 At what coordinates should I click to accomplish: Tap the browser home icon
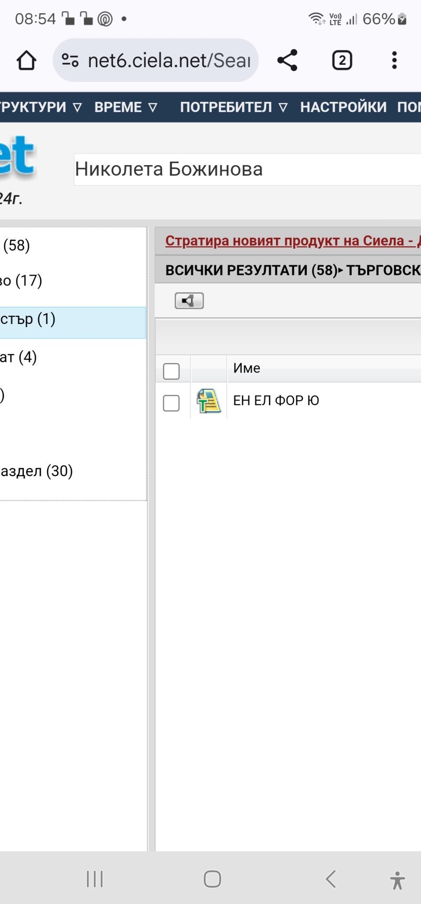tap(26, 60)
